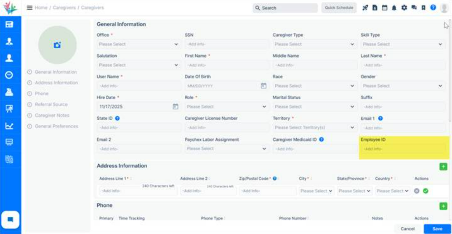Click green plus to add an address
Screen dimensions: 452x234
click(443, 166)
